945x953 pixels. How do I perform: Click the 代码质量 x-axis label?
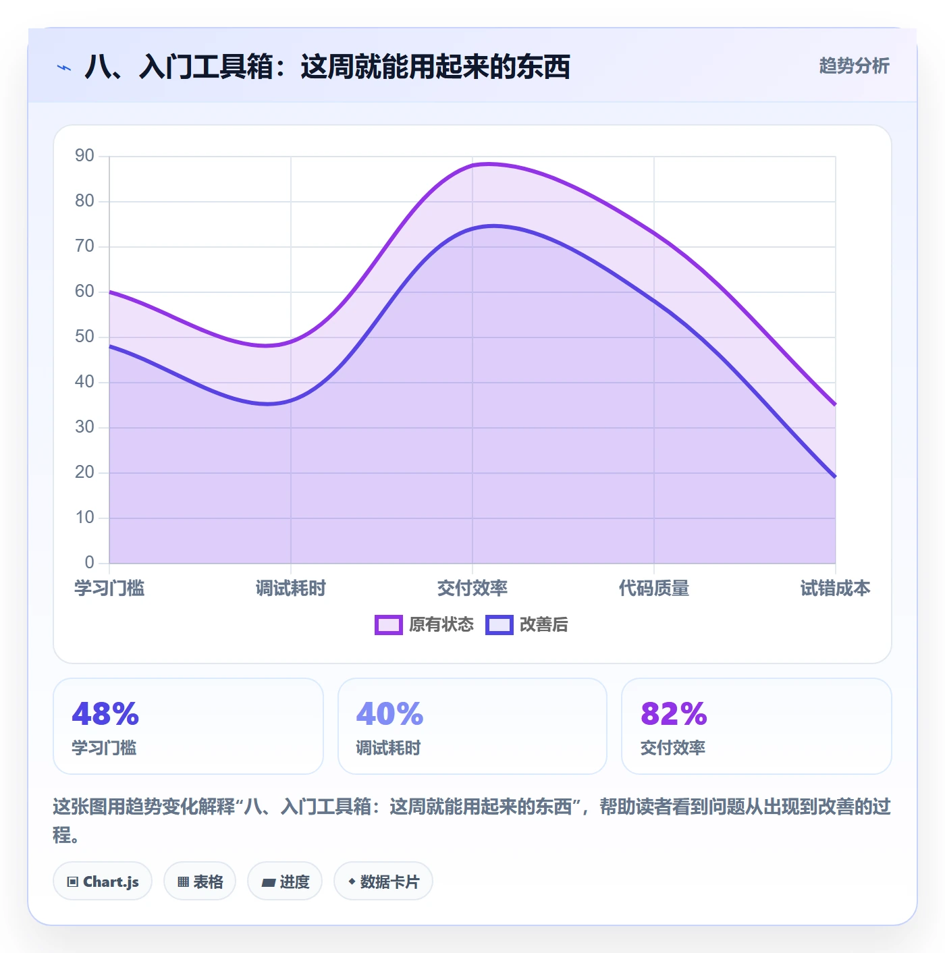pyautogui.click(x=654, y=589)
